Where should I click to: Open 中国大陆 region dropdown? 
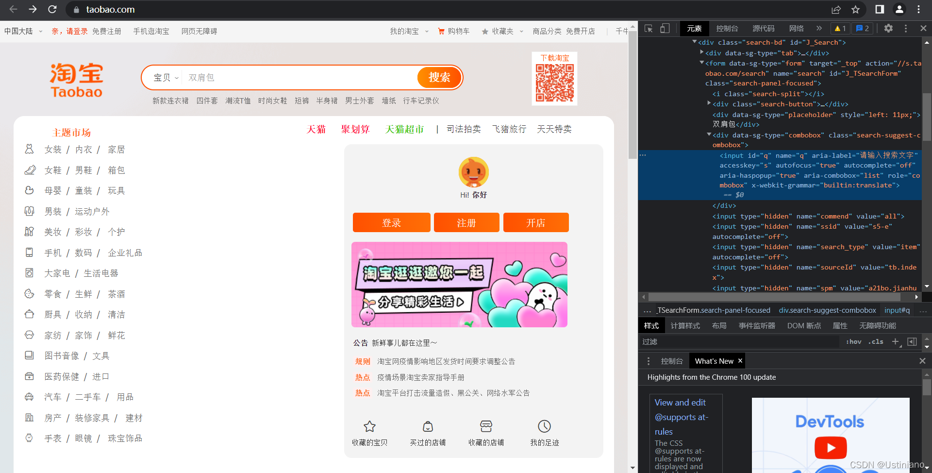point(23,31)
